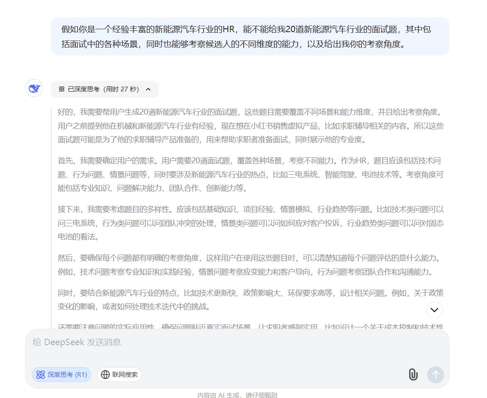This screenshot has height=398, width=487.
Task: Click the atom icon on the 深度思考 (R1) button
Action: pyautogui.click(x=40, y=374)
